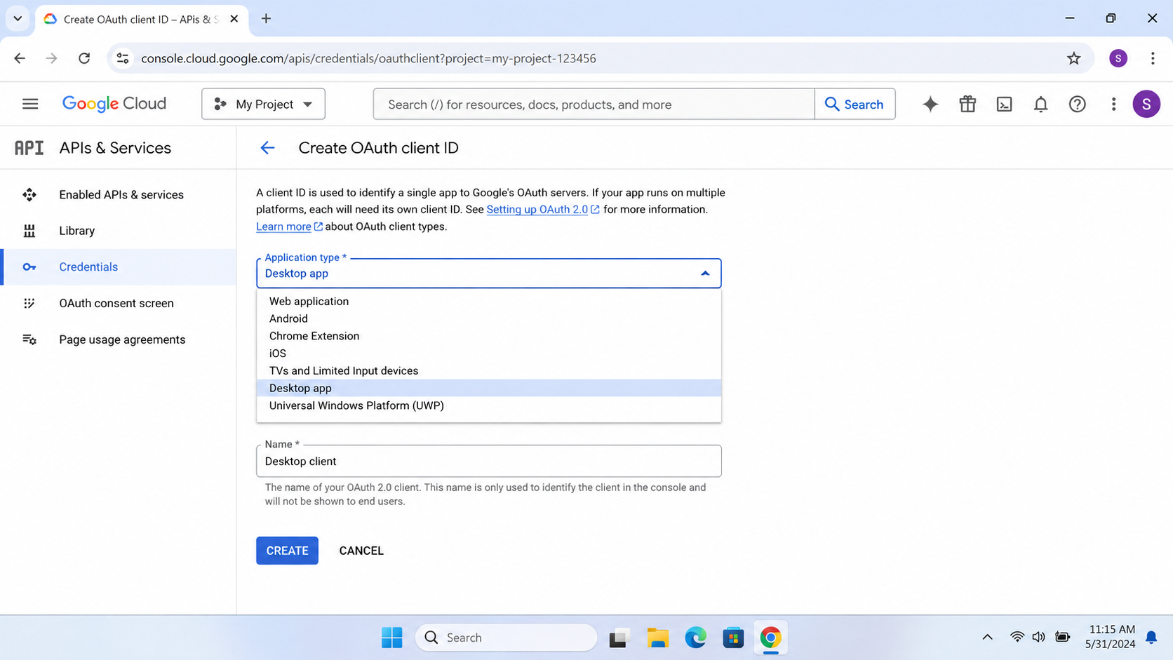
Task: View site information icon in address bar
Action: pyautogui.click(x=123, y=58)
